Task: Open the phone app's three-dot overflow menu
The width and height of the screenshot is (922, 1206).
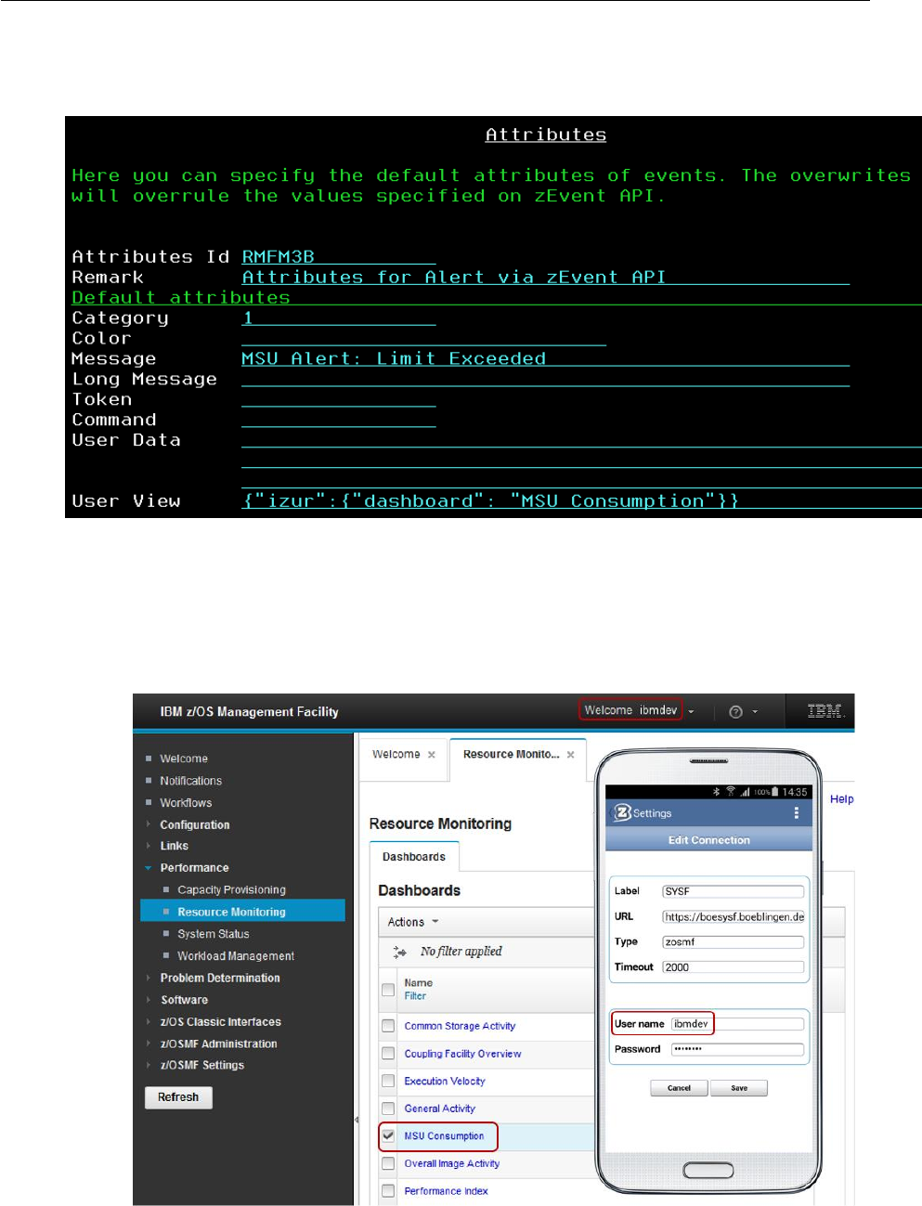Action: [797, 812]
